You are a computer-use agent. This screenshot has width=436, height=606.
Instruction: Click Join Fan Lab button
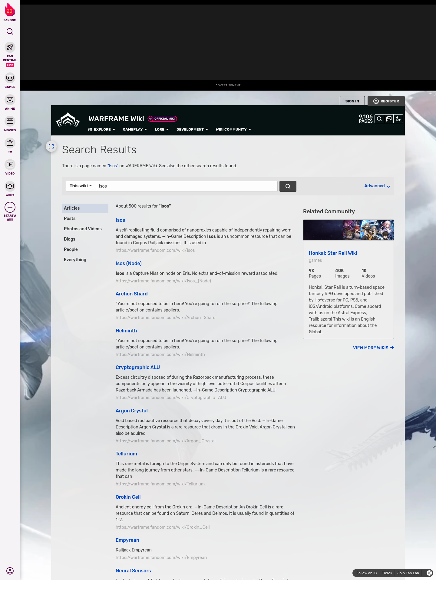coord(408,573)
